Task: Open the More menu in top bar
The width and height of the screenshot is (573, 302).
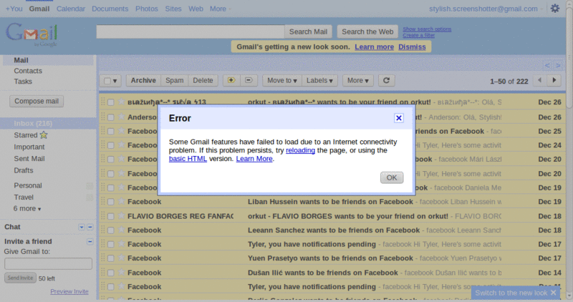Action: click(220, 9)
